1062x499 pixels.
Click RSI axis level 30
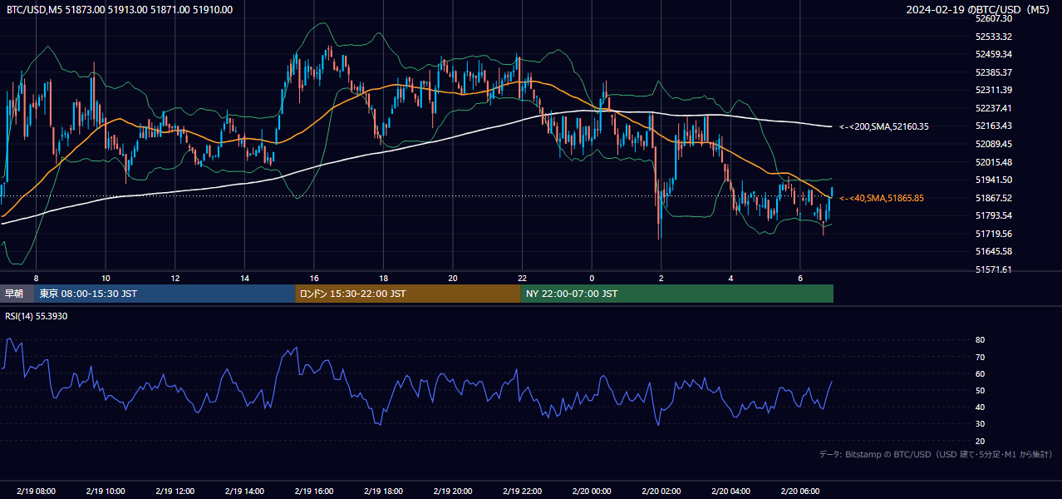tap(980, 424)
